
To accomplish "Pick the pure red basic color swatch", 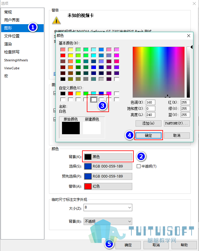I will tap(63, 55).
